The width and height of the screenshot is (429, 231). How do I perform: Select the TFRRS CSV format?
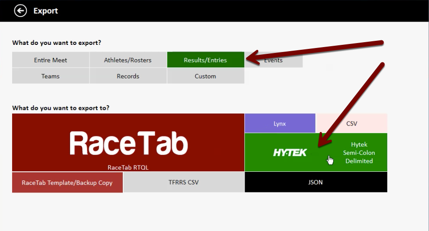pyautogui.click(x=183, y=182)
